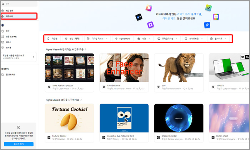Screen dimensions: 250x150
Task: Open the Face Enhancer thumbnail
Action: point(124,67)
